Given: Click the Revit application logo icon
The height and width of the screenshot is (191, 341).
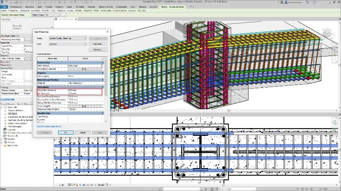Looking at the screenshot, I should (x=2, y=2).
